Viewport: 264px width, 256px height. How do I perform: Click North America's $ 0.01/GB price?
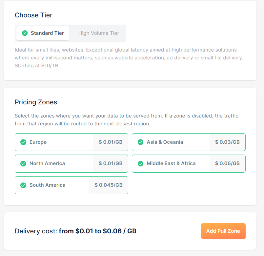point(111,163)
